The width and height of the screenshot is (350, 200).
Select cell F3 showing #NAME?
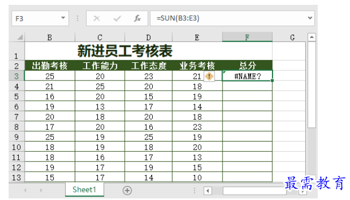(x=247, y=76)
